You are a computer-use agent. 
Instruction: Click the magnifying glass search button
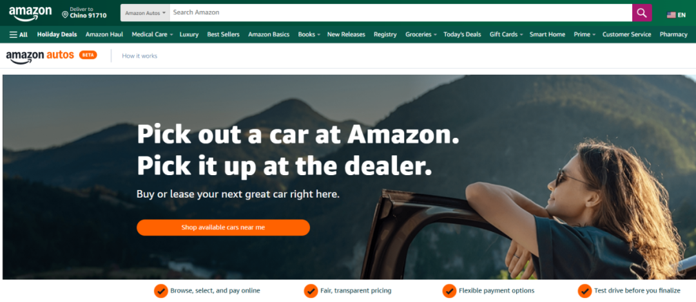[642, 13]
